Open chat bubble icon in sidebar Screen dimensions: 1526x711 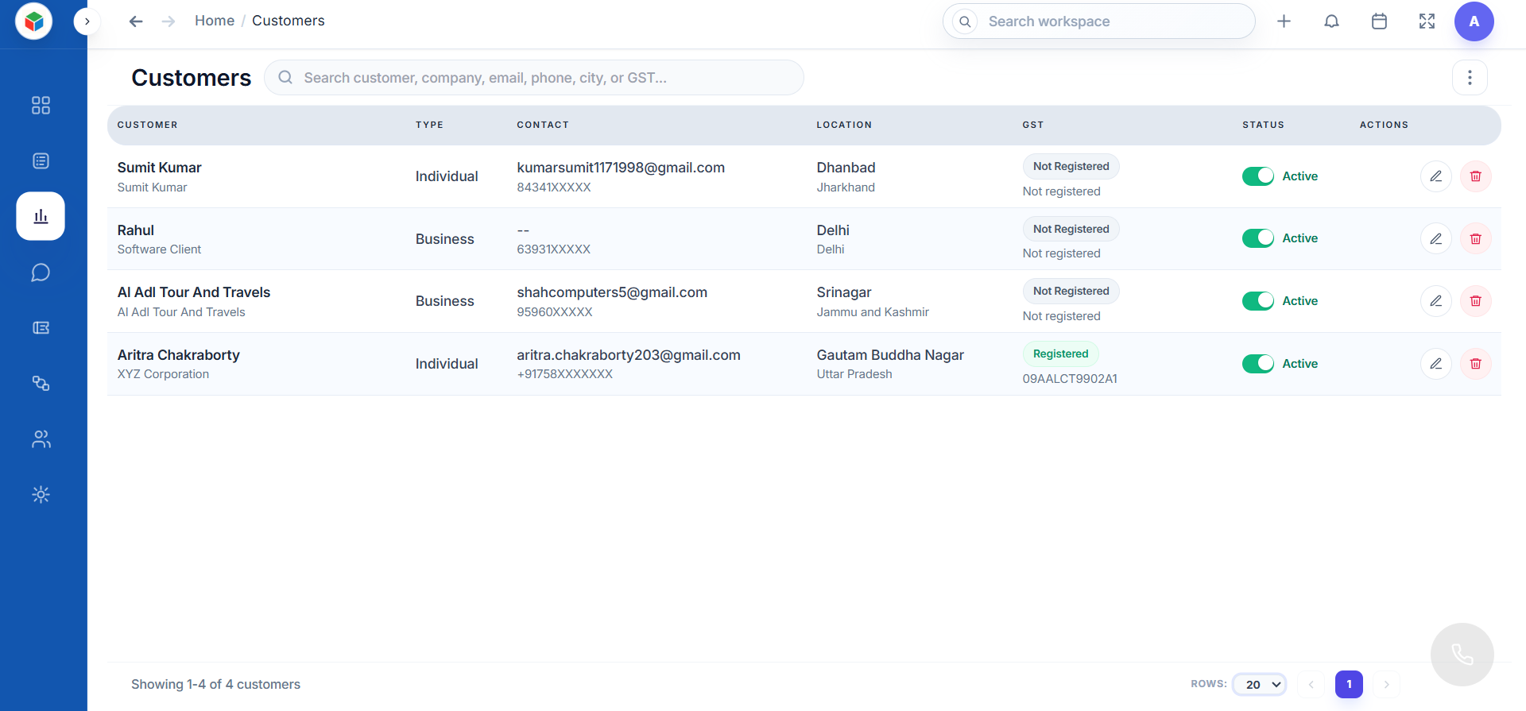[x=41, y=272]
